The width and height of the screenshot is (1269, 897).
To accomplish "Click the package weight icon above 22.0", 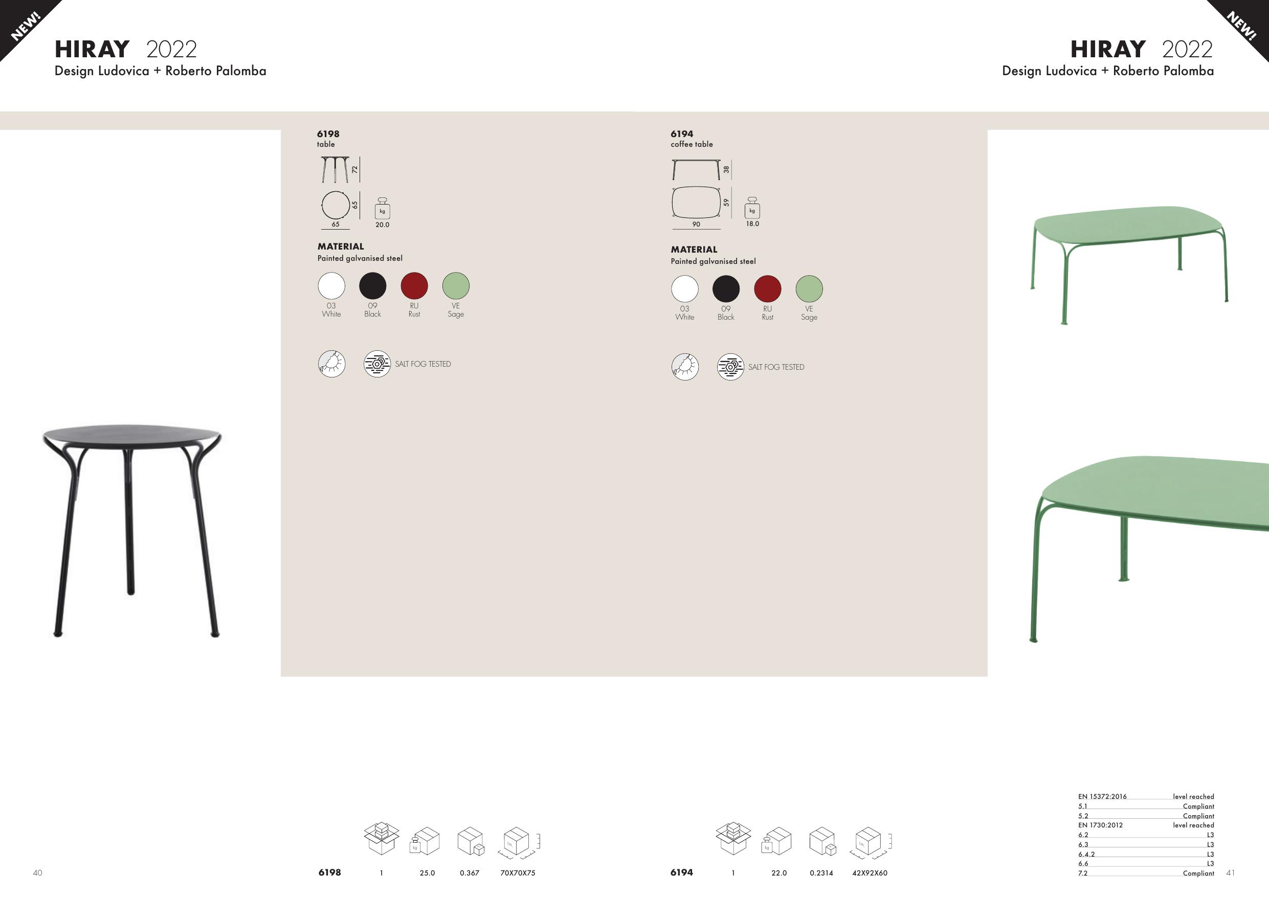I will point(776,841).
